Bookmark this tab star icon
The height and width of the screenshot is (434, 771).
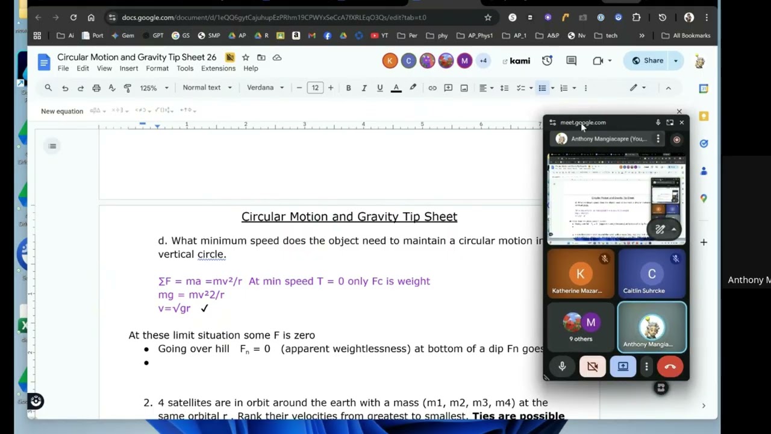[x=488, y=17]
